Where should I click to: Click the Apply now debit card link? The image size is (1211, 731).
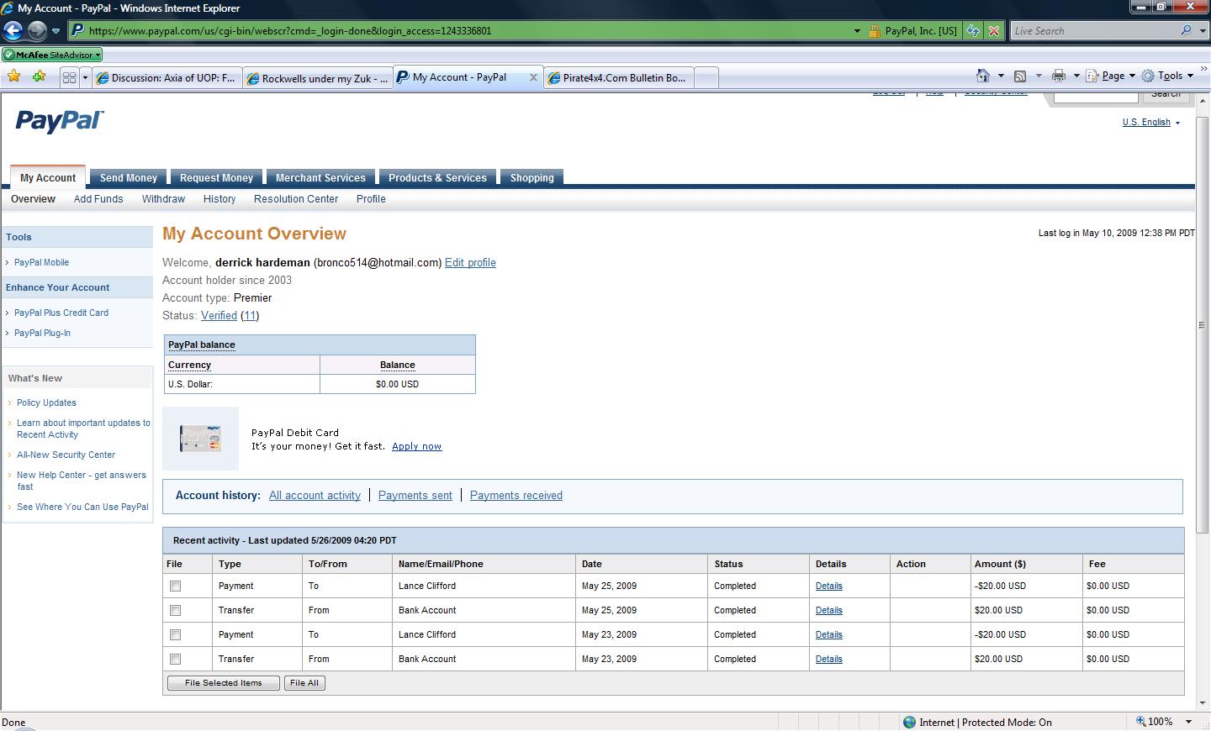click(416, 447)
